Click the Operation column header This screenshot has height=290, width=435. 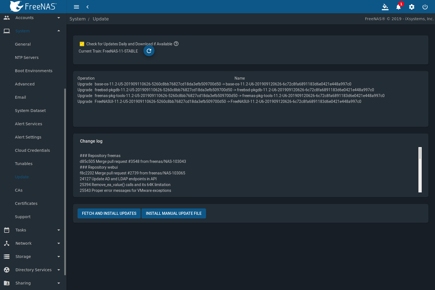(x=86, y=78)
